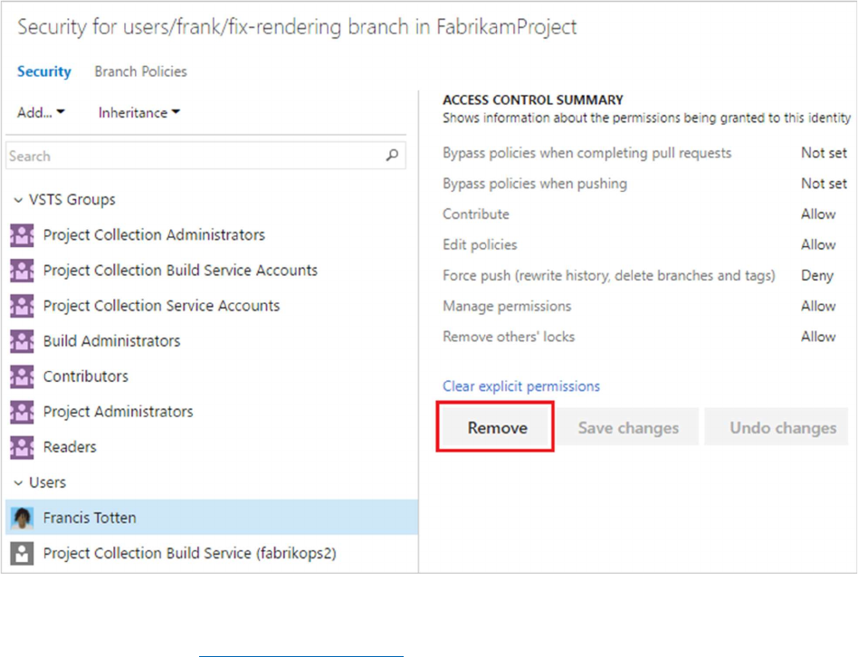Select the Security tab
Image resolution: width=858 pixels, height=657 pixels.
43,71
